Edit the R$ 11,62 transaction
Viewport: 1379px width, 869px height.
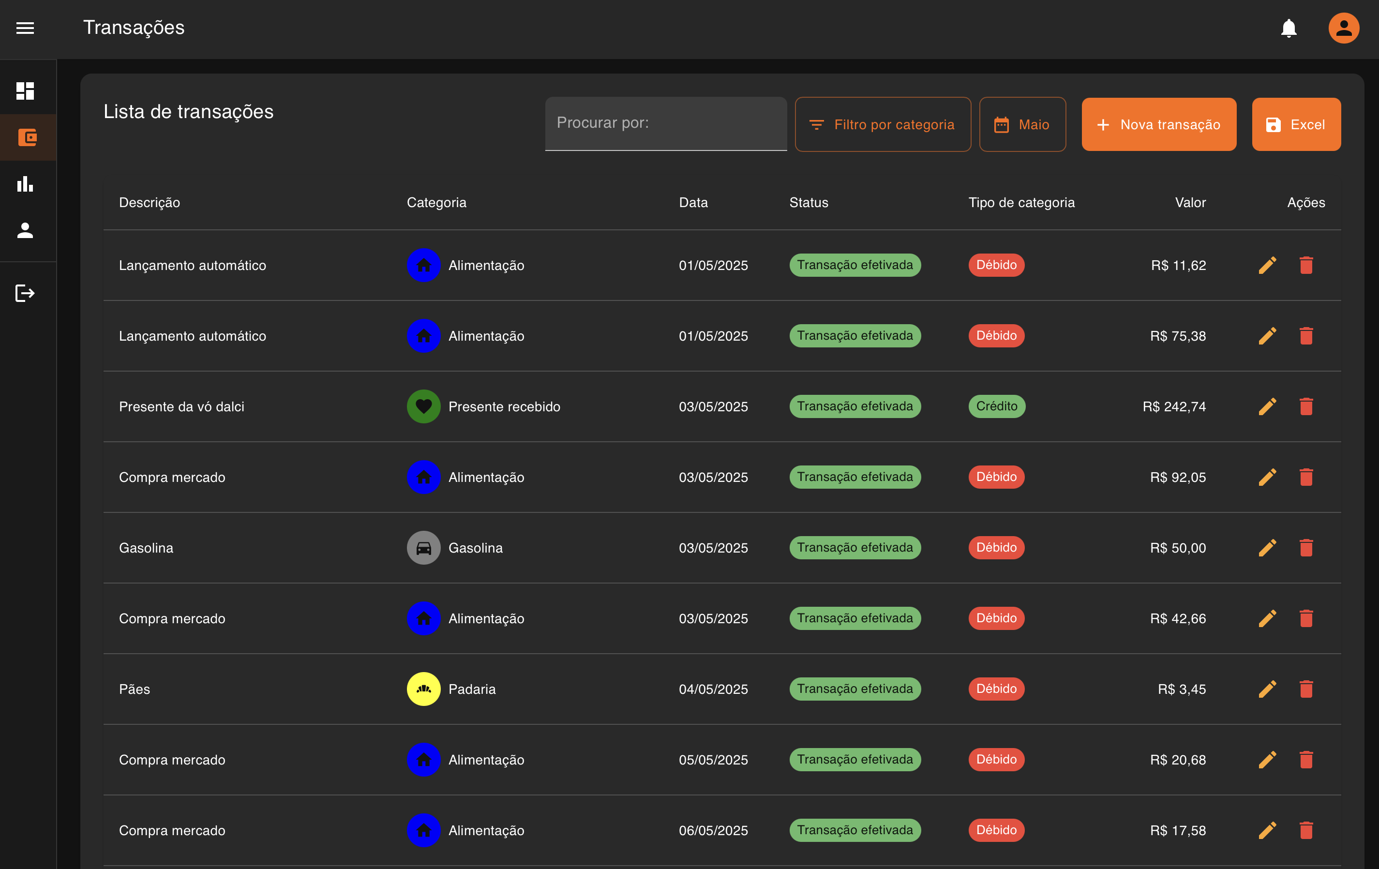tap(1267, 265)
